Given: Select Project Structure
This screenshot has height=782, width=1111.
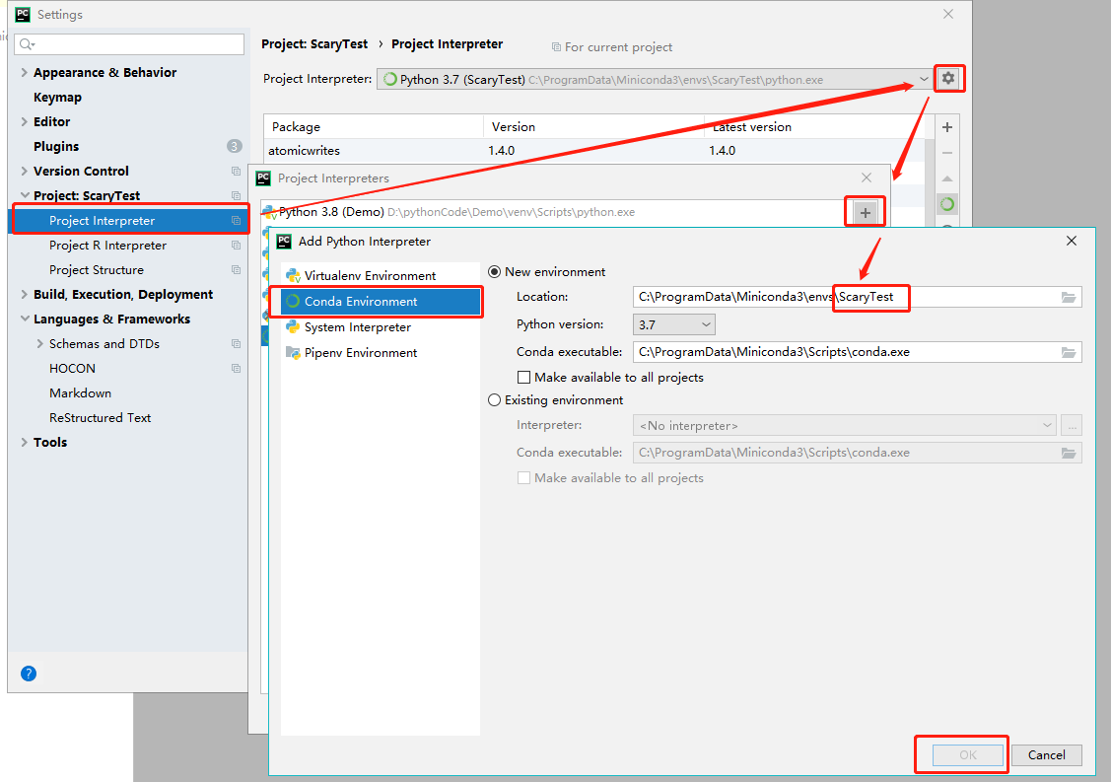Looking at the screenshot, I should pyautogui.click(x=97, y=270).
